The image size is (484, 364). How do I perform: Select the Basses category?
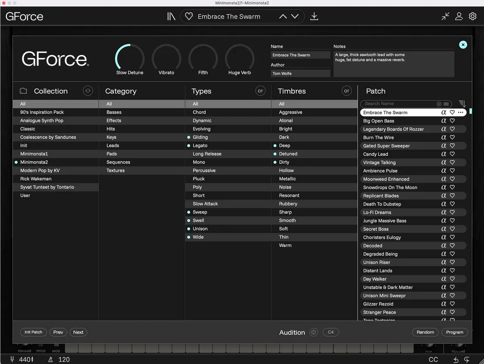[x=142, y=112]
